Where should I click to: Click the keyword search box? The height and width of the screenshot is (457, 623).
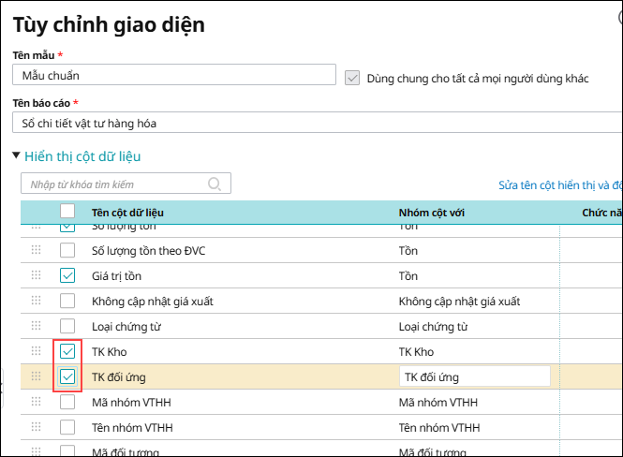click(117, 184)
